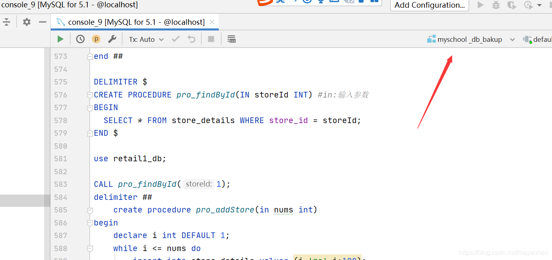Close the console_9 tab with its X
The width and height of the screenshot is (552, 260).
click(x=211, y=22)
